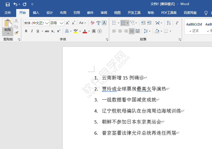
Task: Open the font size dropdown 四号
Action: tap(62, 23)
